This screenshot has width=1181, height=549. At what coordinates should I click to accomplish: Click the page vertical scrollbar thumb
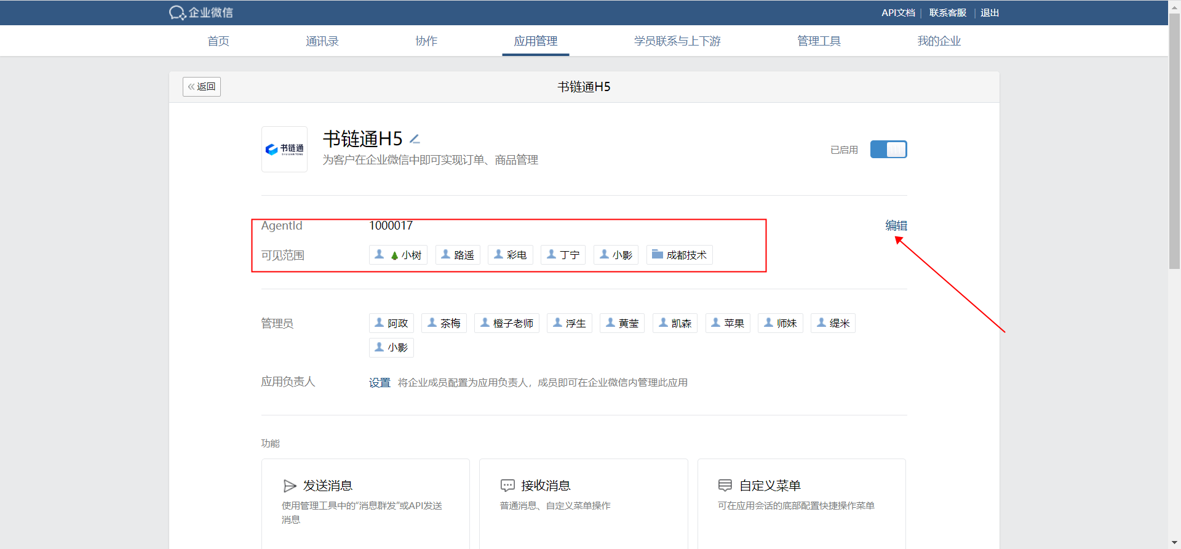[x=1174, y=142]
